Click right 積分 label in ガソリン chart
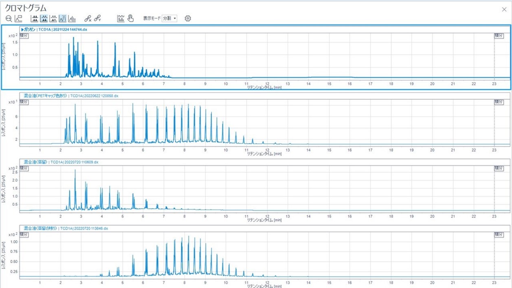 (499, 36)
